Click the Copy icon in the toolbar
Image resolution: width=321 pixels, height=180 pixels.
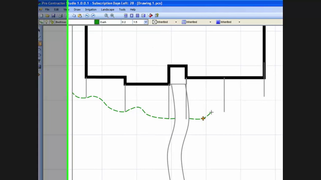(74, 16)
